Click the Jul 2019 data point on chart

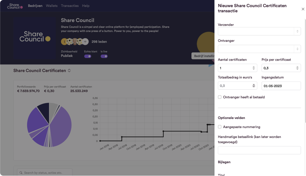pos(163,131)
